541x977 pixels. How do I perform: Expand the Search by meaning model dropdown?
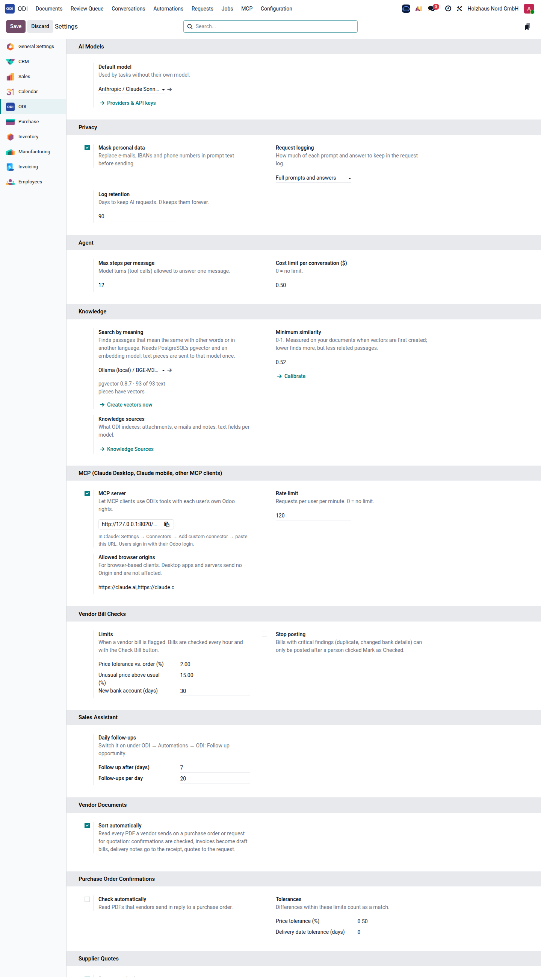pyautogui.click(x=131, y=370)
